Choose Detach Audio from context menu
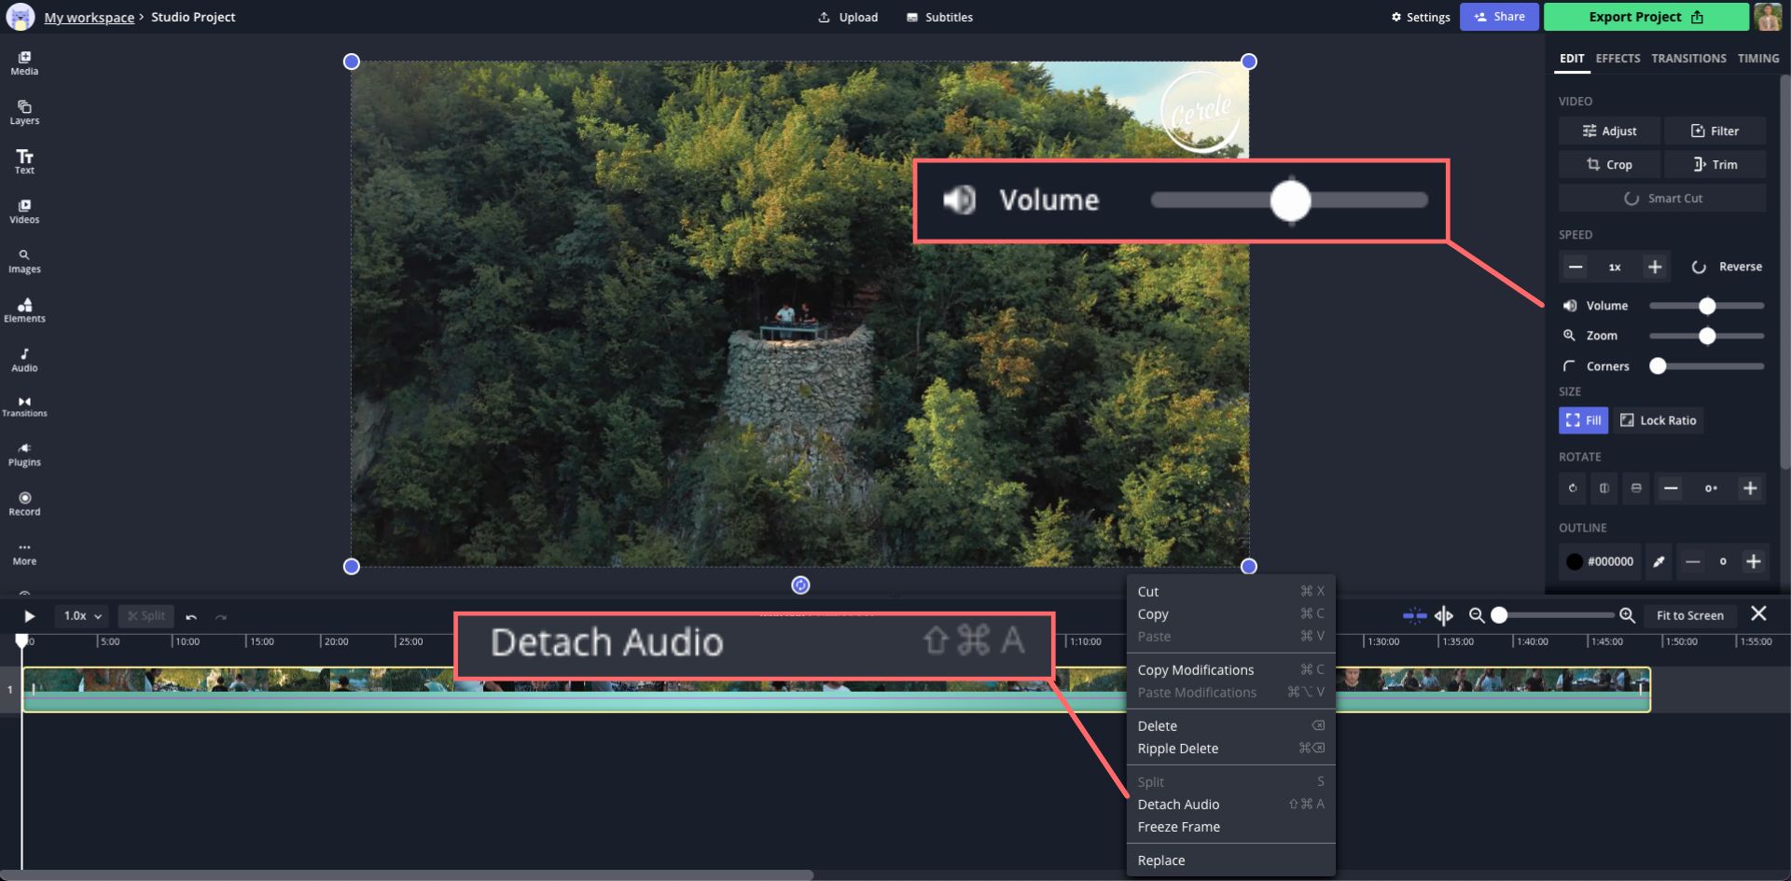 pyautogui.click(x=1178, y=805)
